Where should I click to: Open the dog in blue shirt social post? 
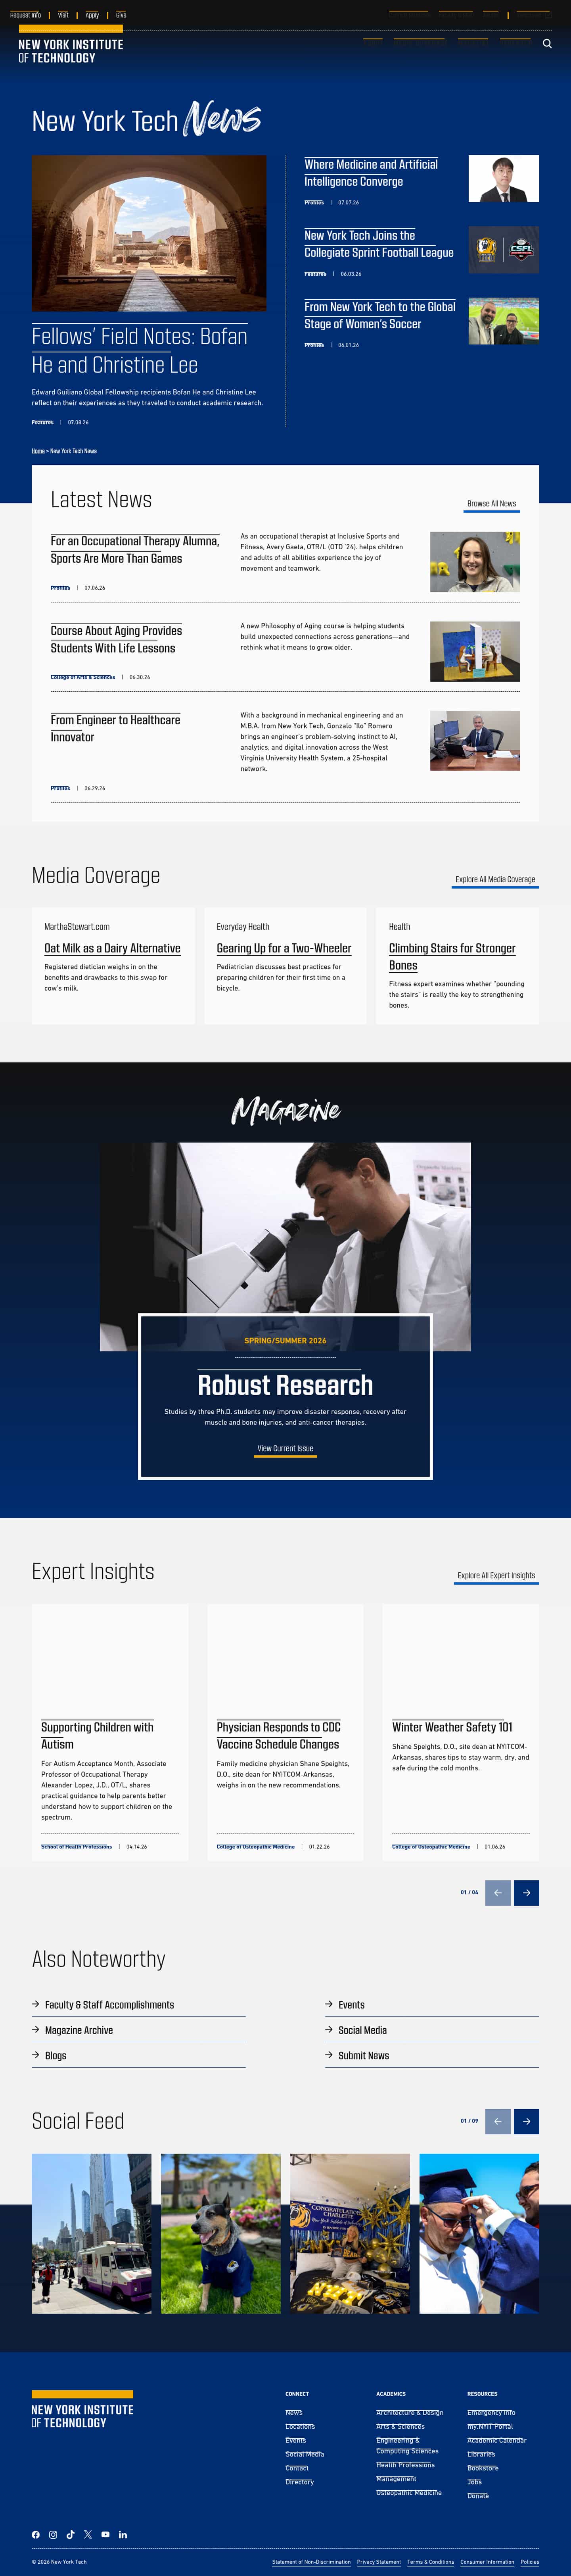[x=221, y=2234]
